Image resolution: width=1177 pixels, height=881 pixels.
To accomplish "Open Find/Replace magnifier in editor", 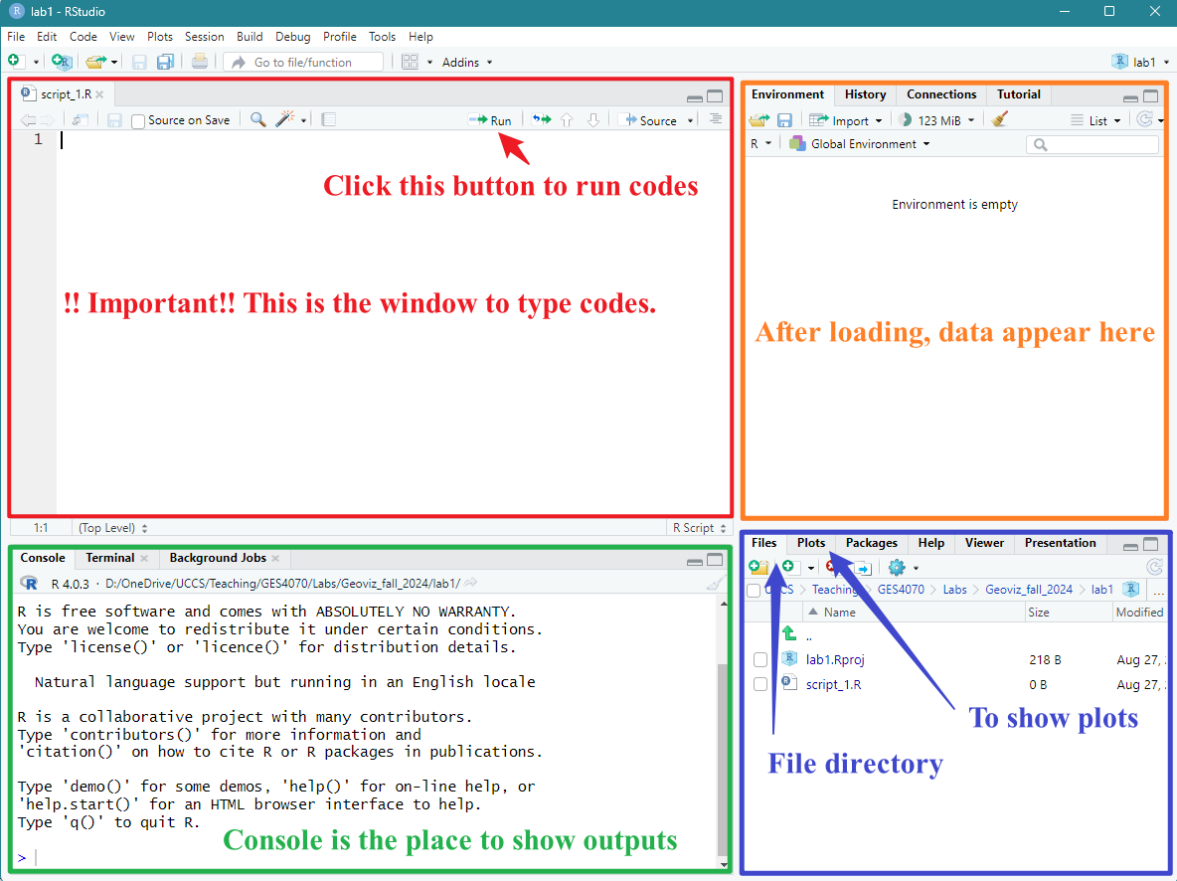I will pyautogui.click(x=258, y=119).
